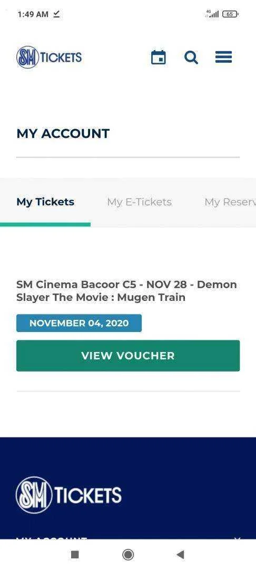Screen dimensions: 256x570
Task: Open the calendar icon in header
Action: click(159, 58)
